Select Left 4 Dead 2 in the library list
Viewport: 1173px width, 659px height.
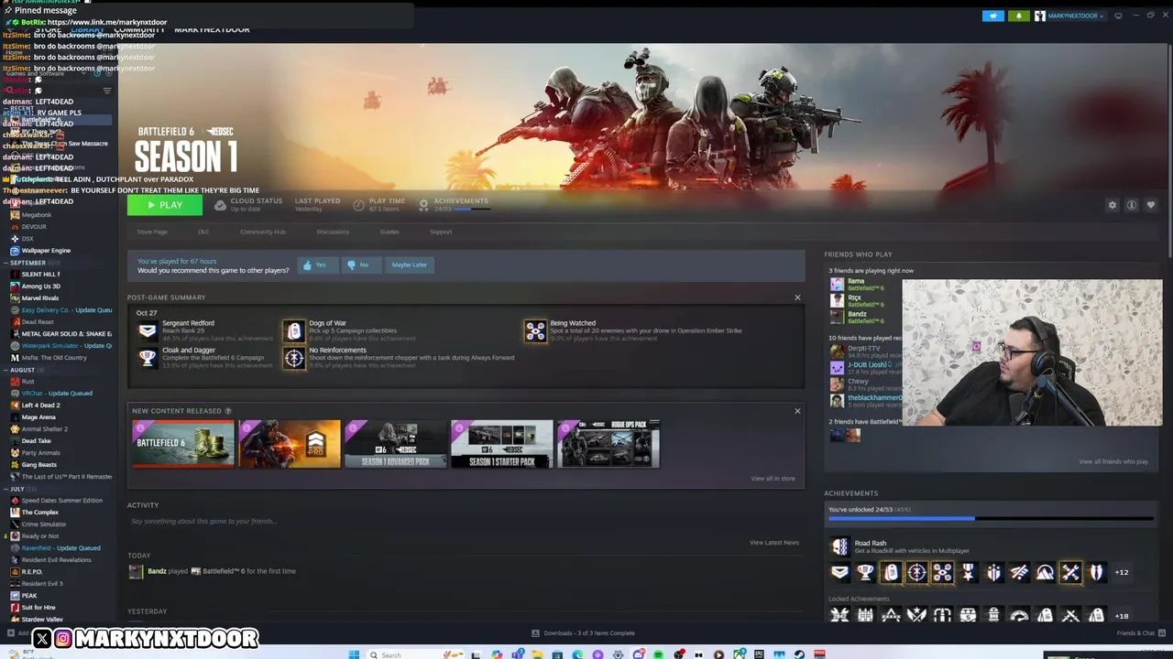(40, 405)
